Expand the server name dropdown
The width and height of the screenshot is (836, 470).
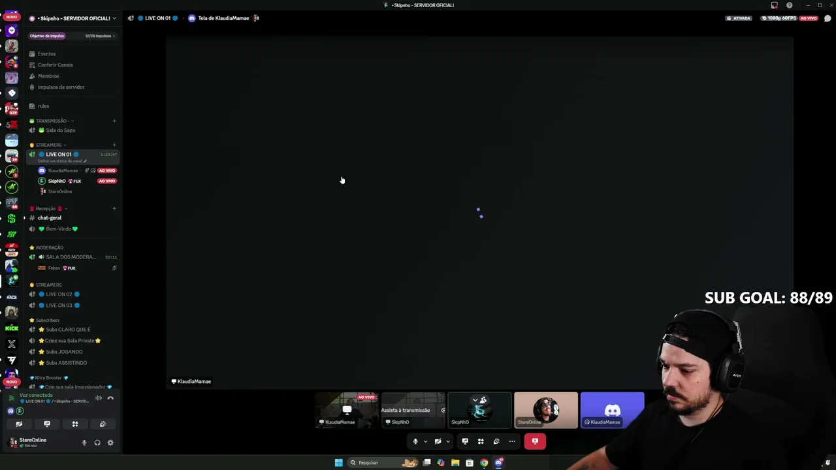[114, 18]
